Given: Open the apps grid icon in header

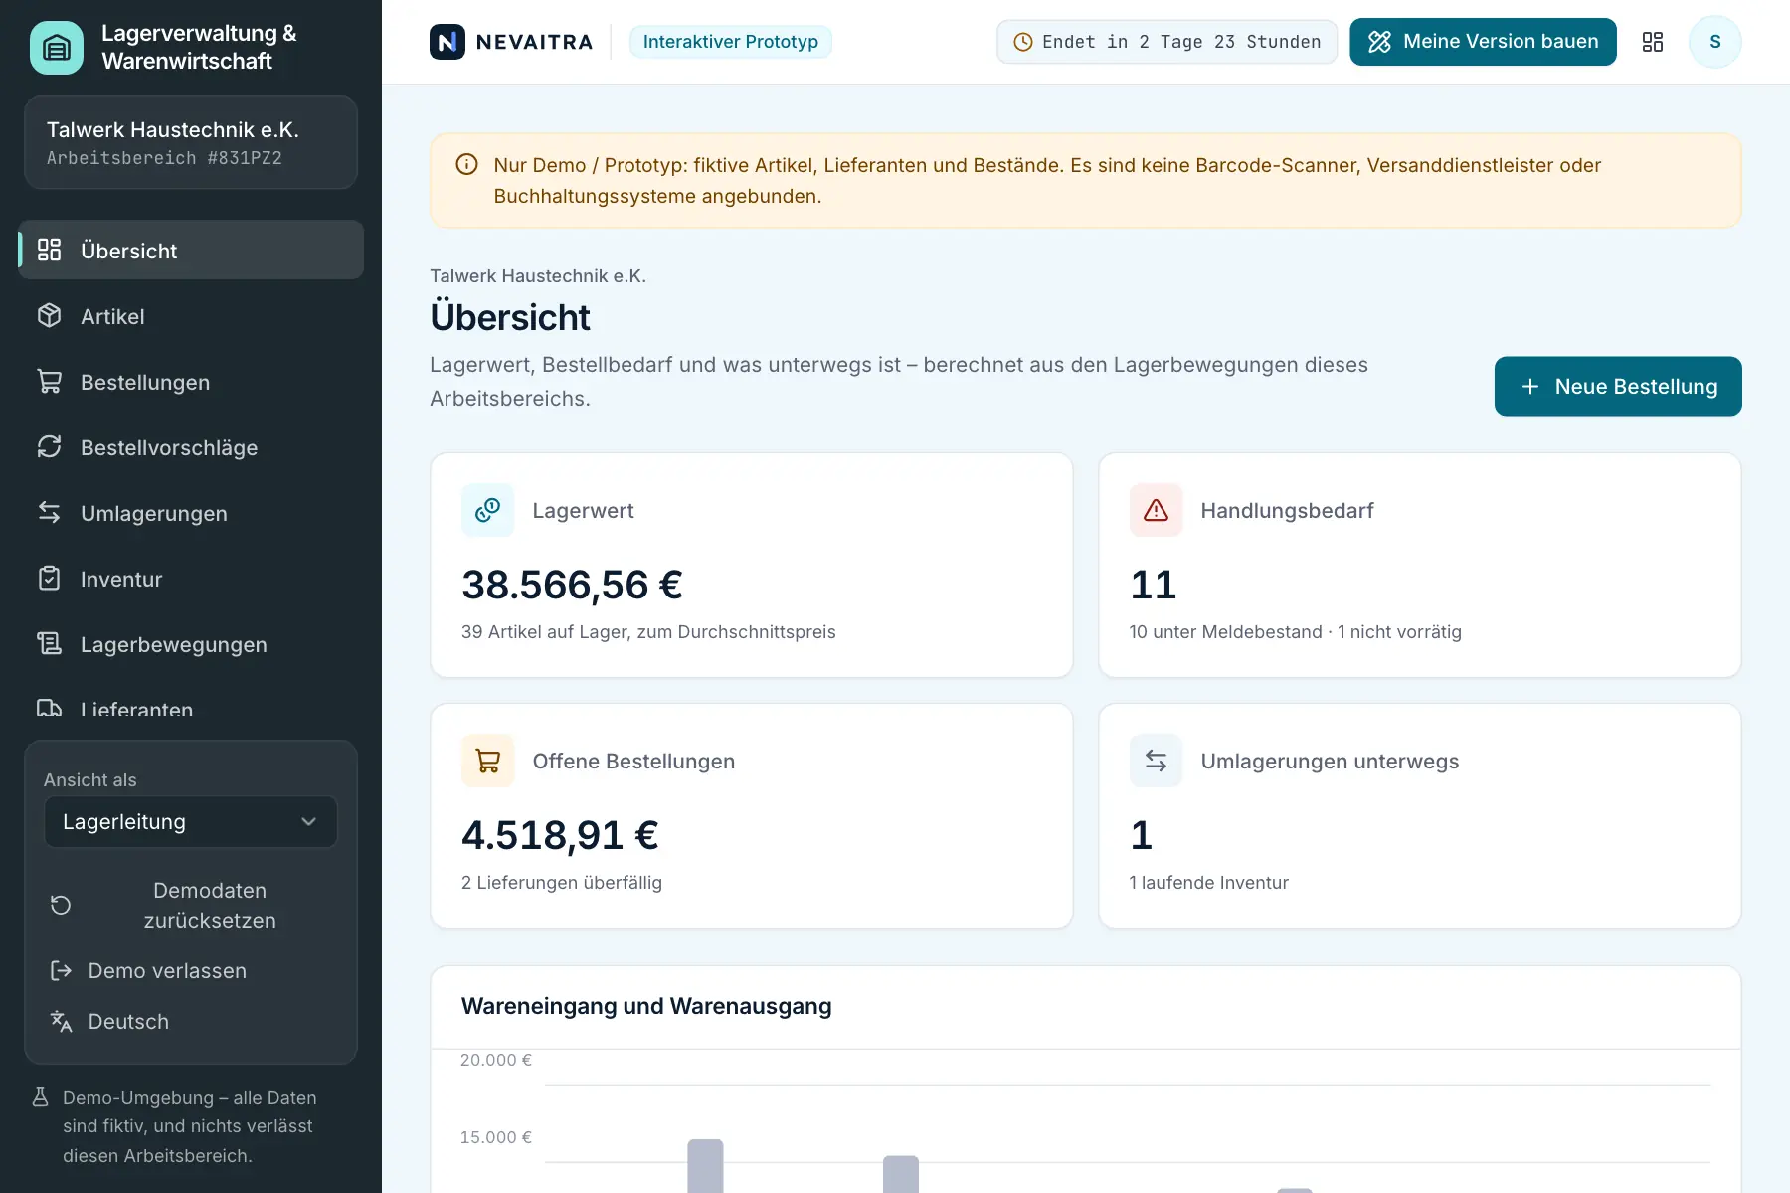Looking at the screenshot, I should [x=1653, y=42].
